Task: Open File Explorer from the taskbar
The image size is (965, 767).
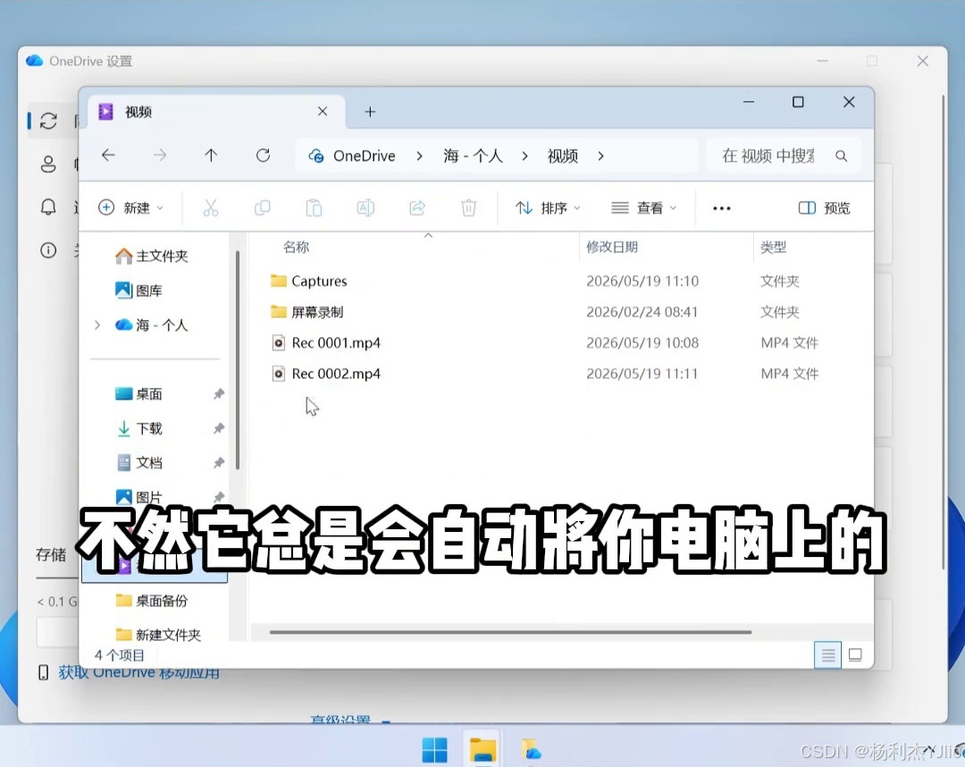Action: point(483,749)
